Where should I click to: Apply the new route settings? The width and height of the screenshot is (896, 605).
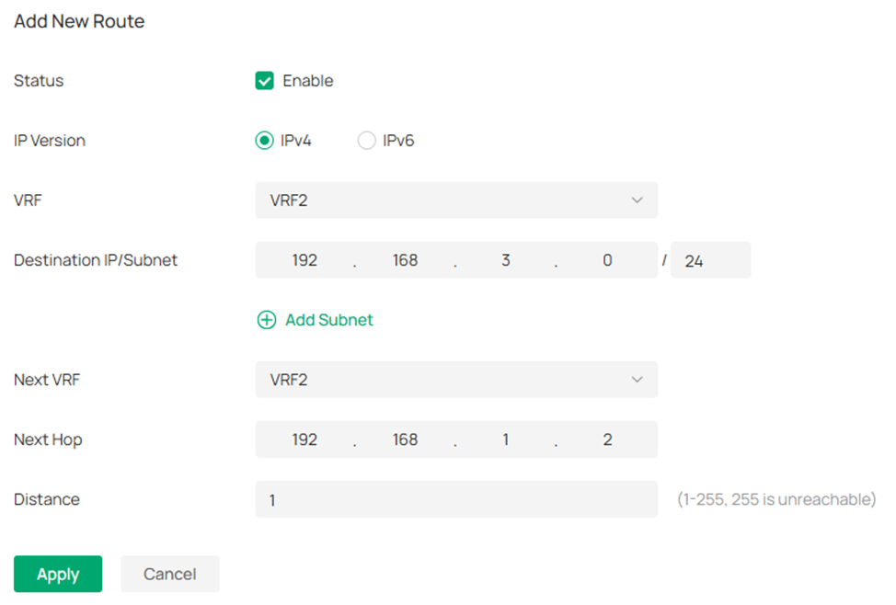point(58,574)
